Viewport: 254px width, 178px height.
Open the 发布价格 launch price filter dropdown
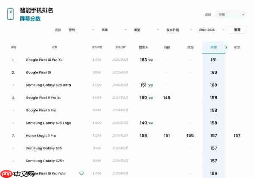click(179, 30)
